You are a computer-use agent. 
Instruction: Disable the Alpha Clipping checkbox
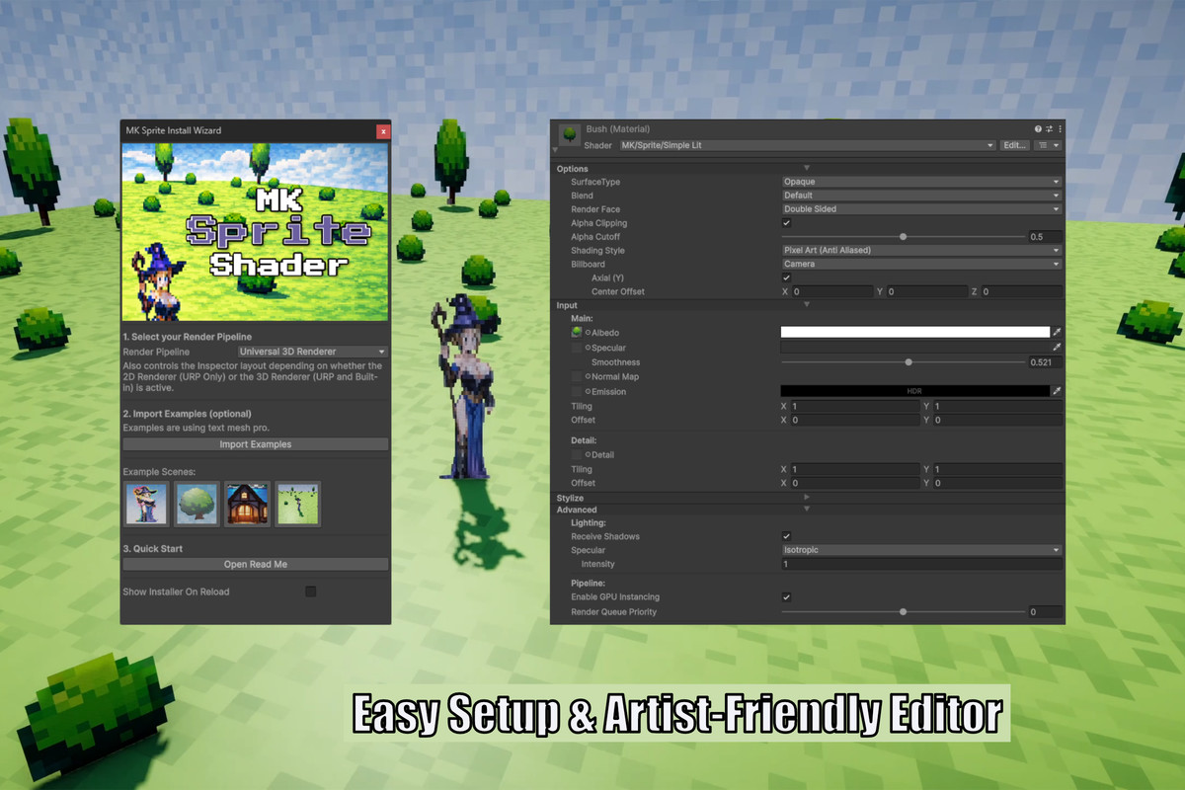click(x=786, y=223)
